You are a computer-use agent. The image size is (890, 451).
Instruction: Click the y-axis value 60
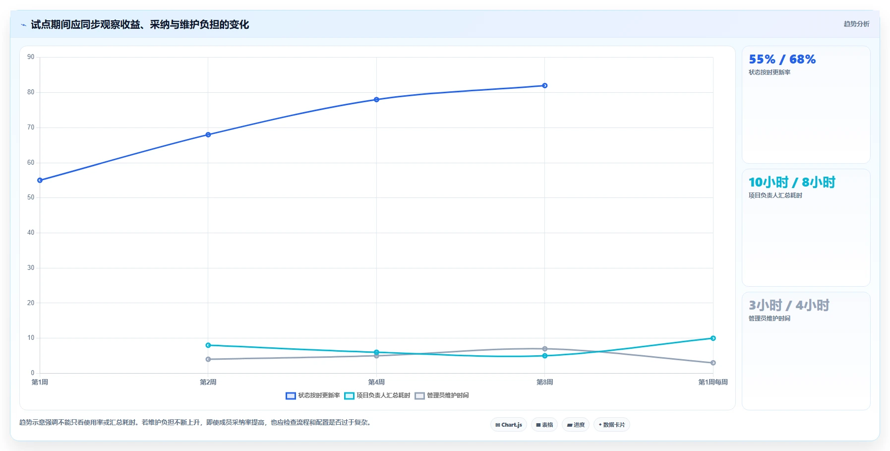31,163
